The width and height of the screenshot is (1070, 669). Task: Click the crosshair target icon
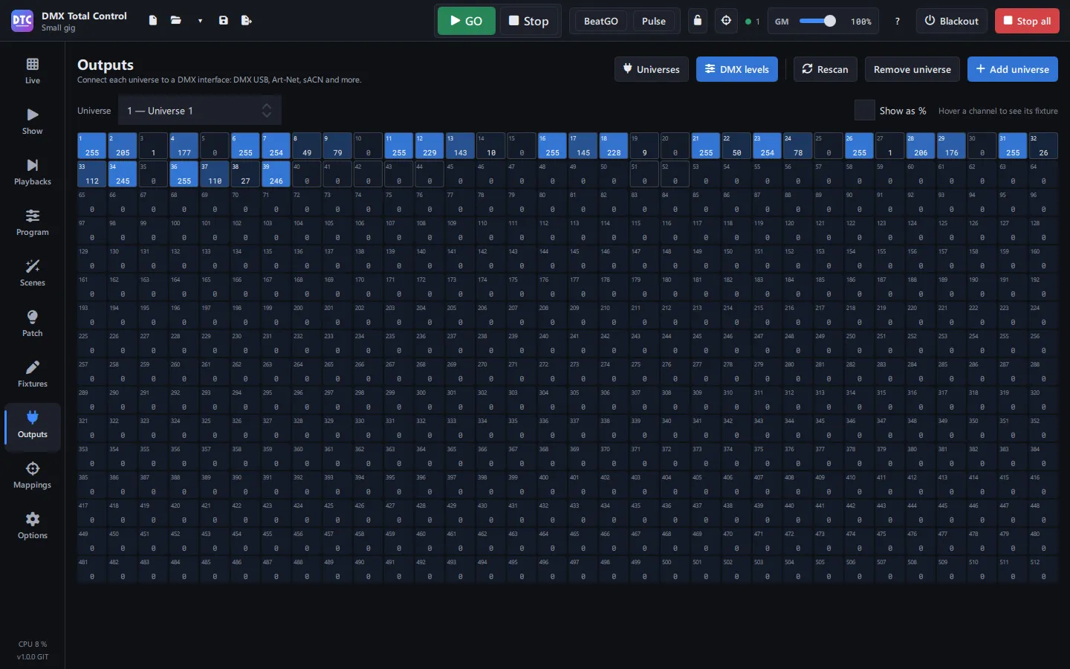727,21
